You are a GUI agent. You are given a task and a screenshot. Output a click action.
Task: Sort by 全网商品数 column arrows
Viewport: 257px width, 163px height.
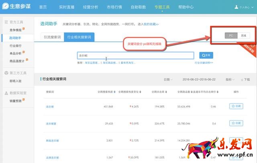(x=192, y=92)
